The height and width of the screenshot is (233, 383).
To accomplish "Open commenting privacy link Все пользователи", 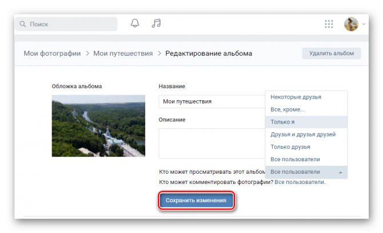I will [300, 182].
